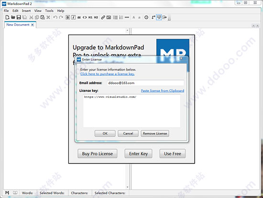Insert an unordered bullet list

[x=115, y=17]
